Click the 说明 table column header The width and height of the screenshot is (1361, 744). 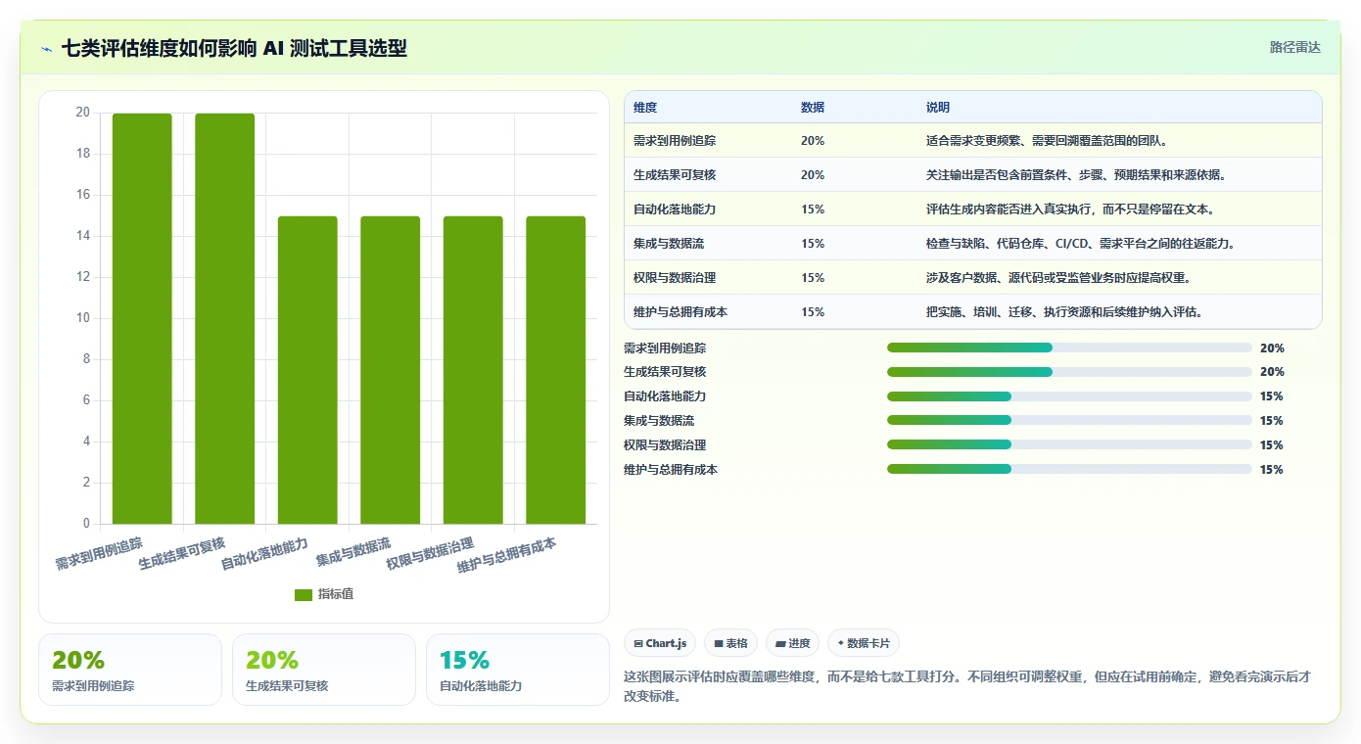938,108
